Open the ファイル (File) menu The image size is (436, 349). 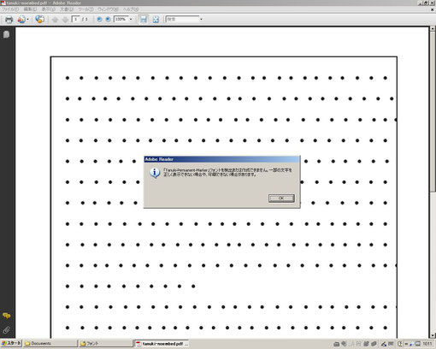click(10, 9)
